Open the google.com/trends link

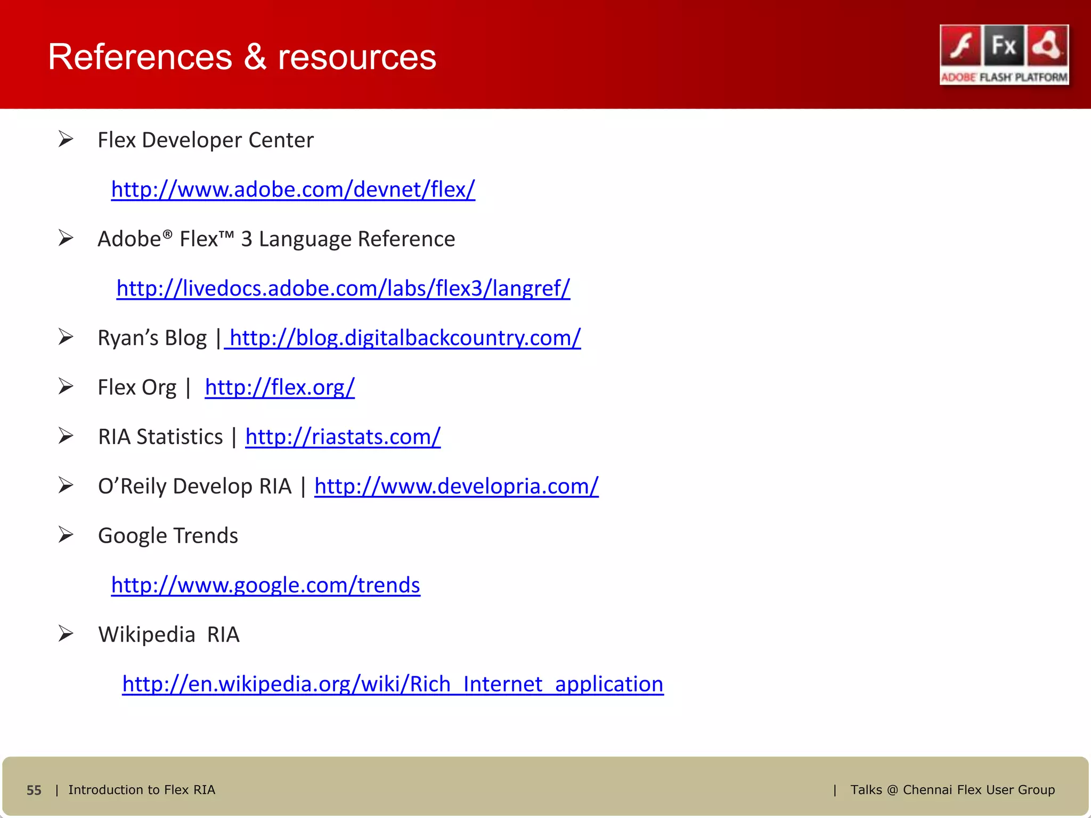[x=265, y=585]
